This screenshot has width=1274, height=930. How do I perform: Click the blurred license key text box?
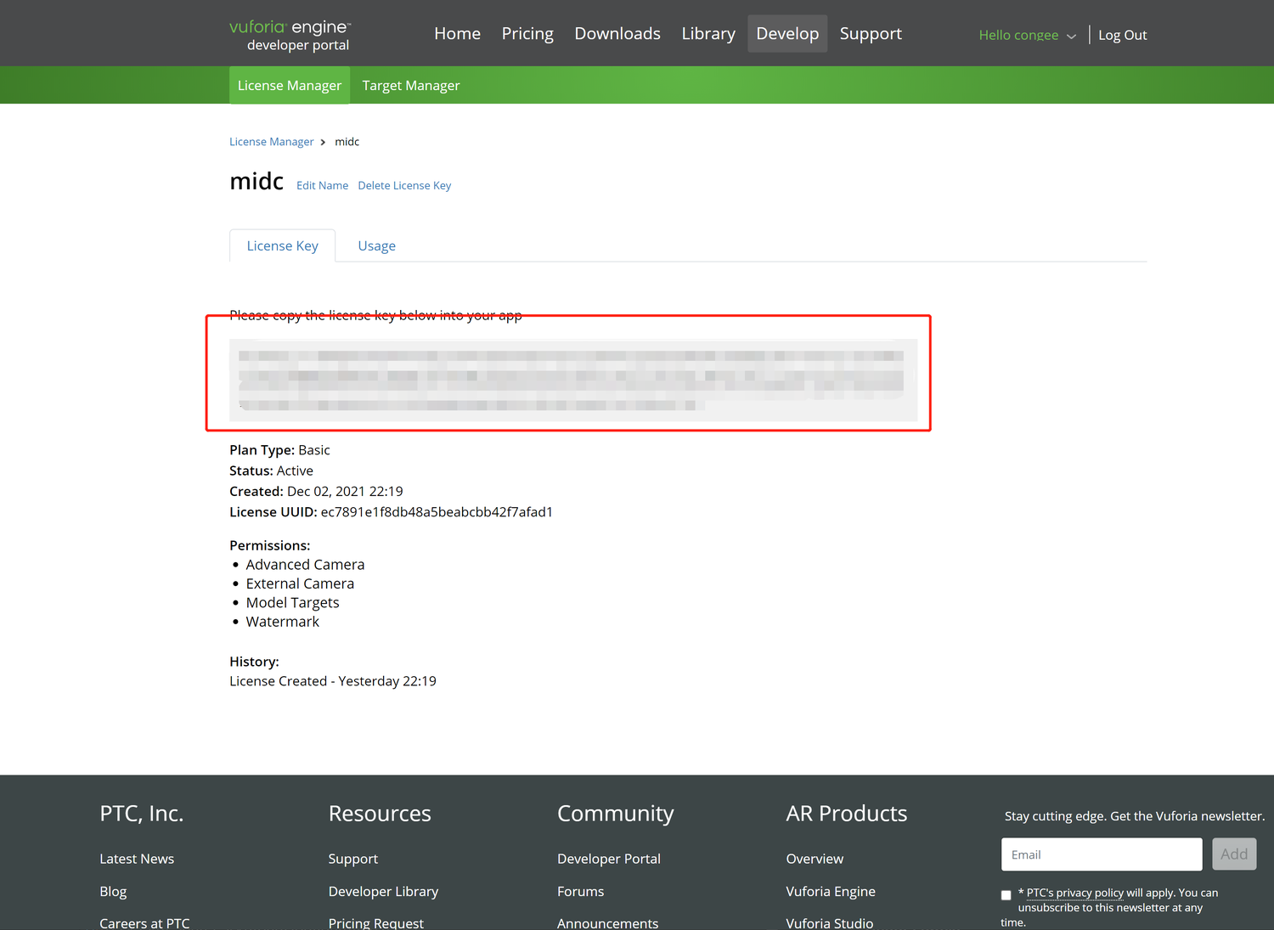tap(573, 380)
